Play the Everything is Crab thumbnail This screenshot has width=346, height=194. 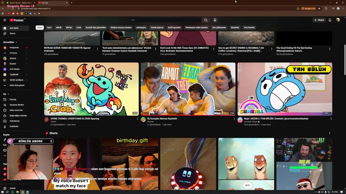[91, 89]
